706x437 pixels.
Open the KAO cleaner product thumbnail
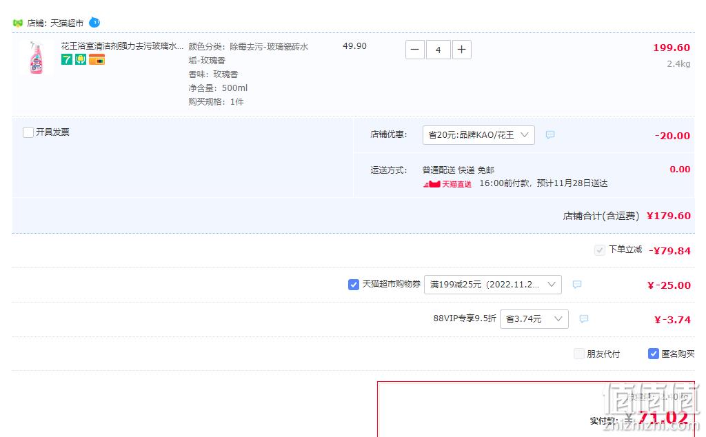click(36, 58)
